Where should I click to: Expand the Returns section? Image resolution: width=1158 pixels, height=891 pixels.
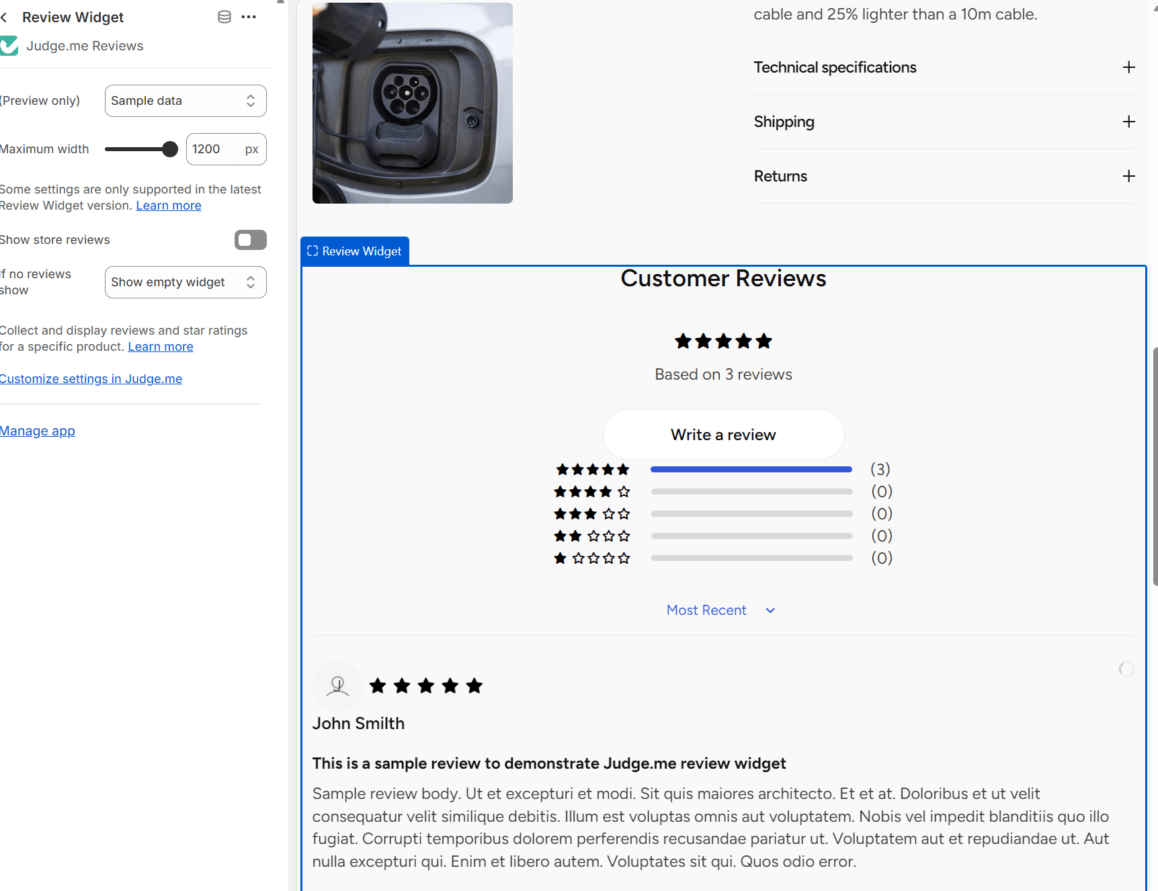click(1128, 176)
